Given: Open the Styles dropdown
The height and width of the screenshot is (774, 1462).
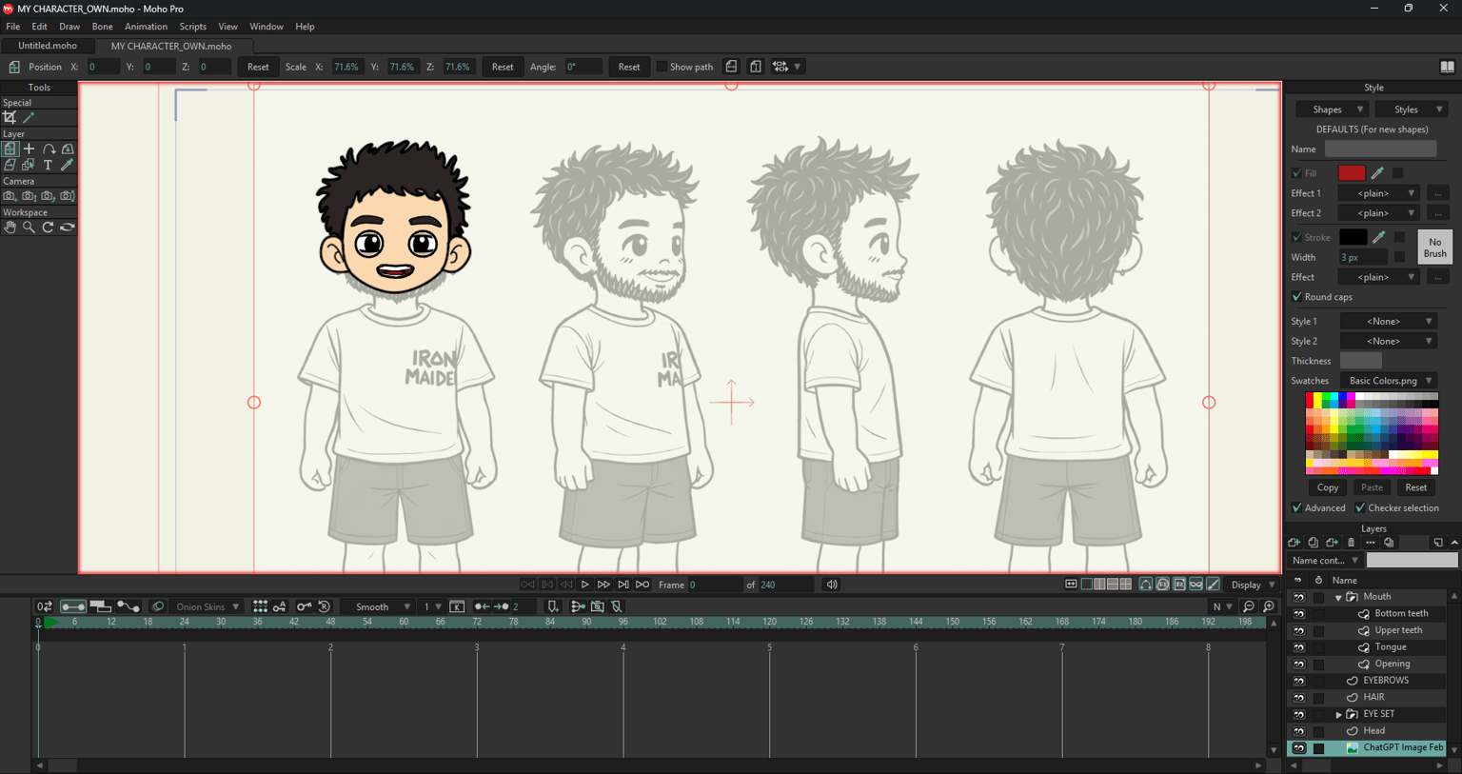Looking at the screenshot, I should coord(1413,109).
